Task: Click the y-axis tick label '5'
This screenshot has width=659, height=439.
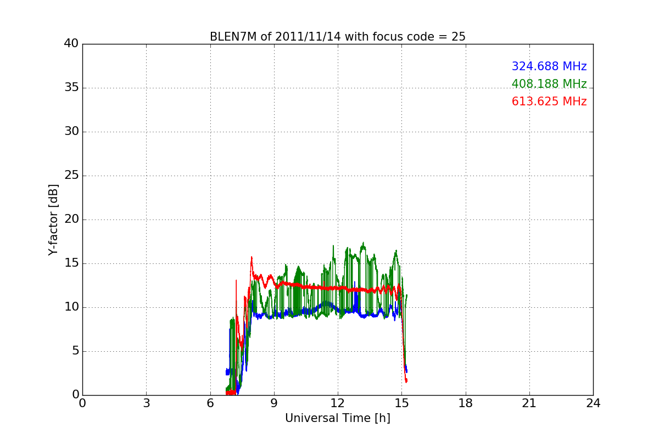Action: pyautogui.click(x=75, y=351)
